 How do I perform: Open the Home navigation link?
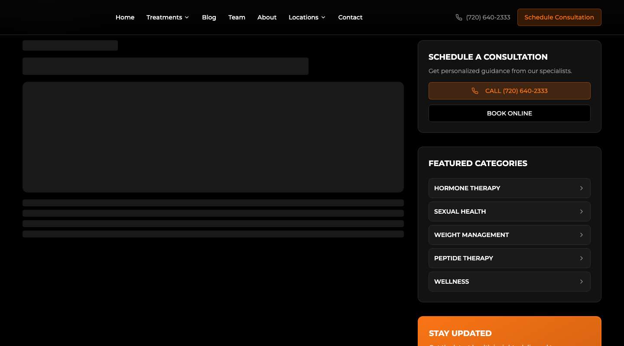[125, 17]
